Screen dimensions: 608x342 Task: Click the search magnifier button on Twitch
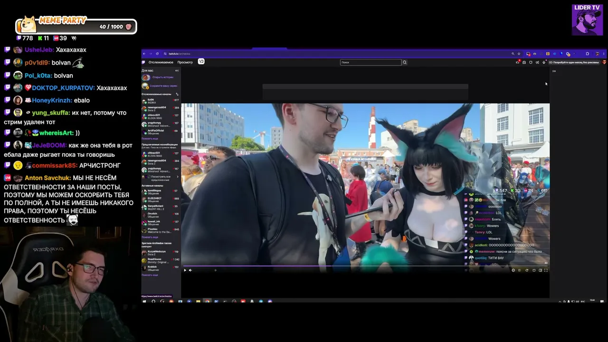405,62
